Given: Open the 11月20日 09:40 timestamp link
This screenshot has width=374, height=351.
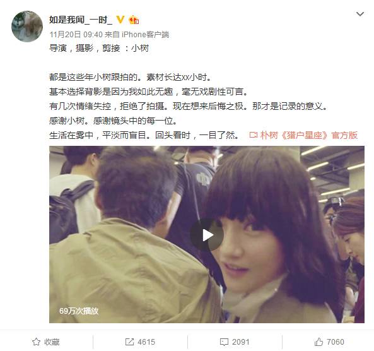Looking at the screenshot, I should [76, 35].
